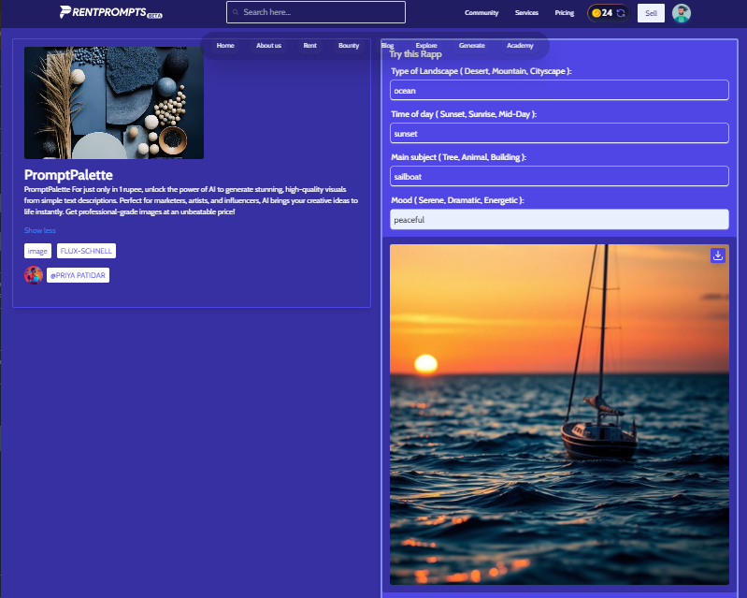
Task: Click the Sell button
Action: tap(651, 13)
